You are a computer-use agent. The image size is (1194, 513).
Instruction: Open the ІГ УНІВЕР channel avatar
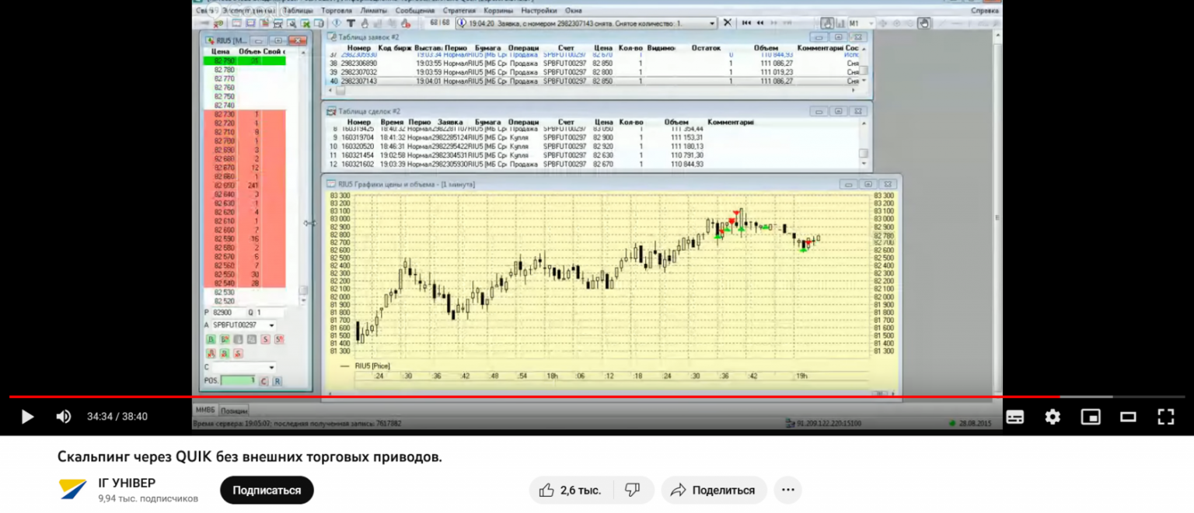(x=73, y=490)
